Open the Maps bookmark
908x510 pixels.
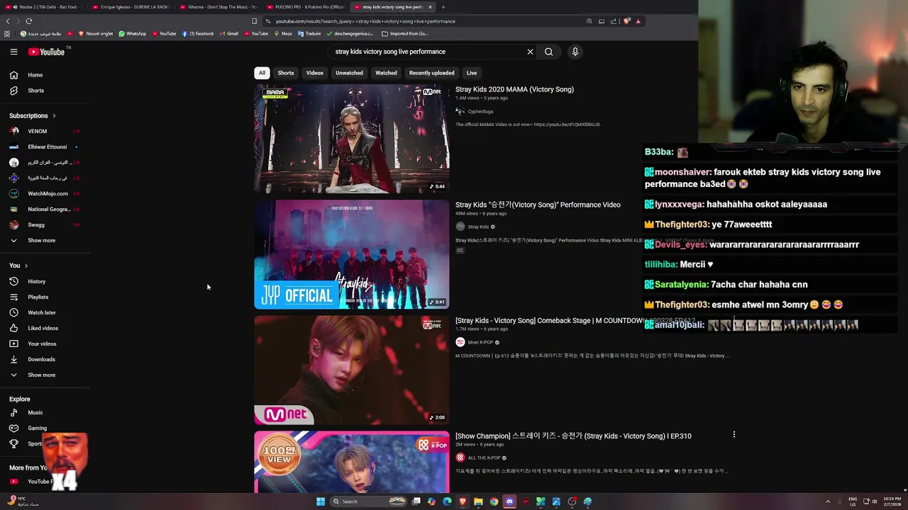click(283, 33)
